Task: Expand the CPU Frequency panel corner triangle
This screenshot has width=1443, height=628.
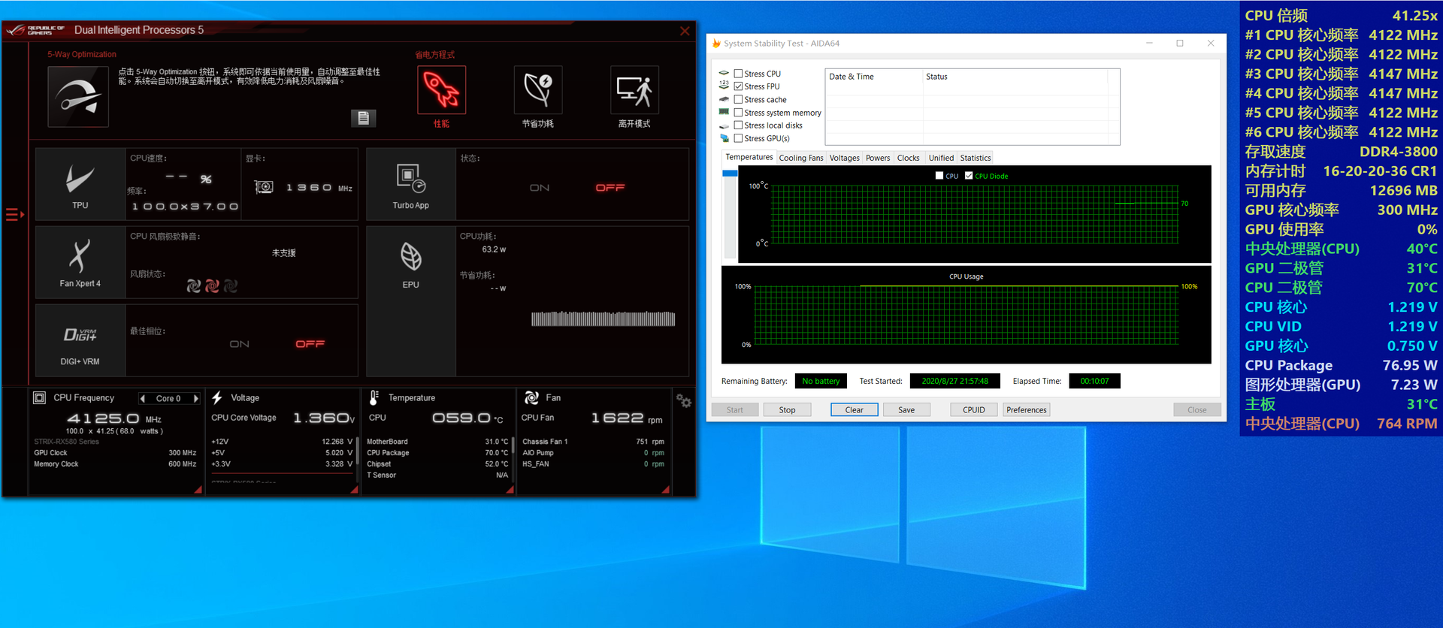Action: point(198,489)
